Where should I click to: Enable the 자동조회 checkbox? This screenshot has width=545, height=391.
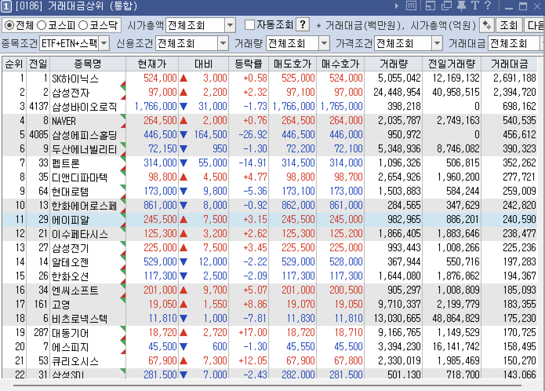pyautogui.click(x=249, y=25)
